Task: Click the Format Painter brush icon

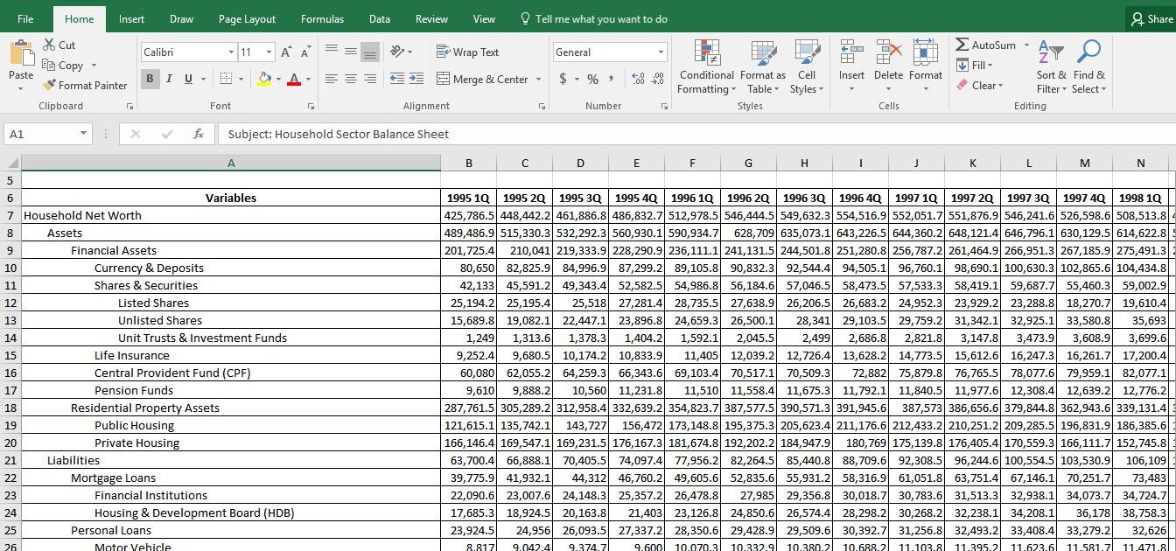Action: (50, 86)
